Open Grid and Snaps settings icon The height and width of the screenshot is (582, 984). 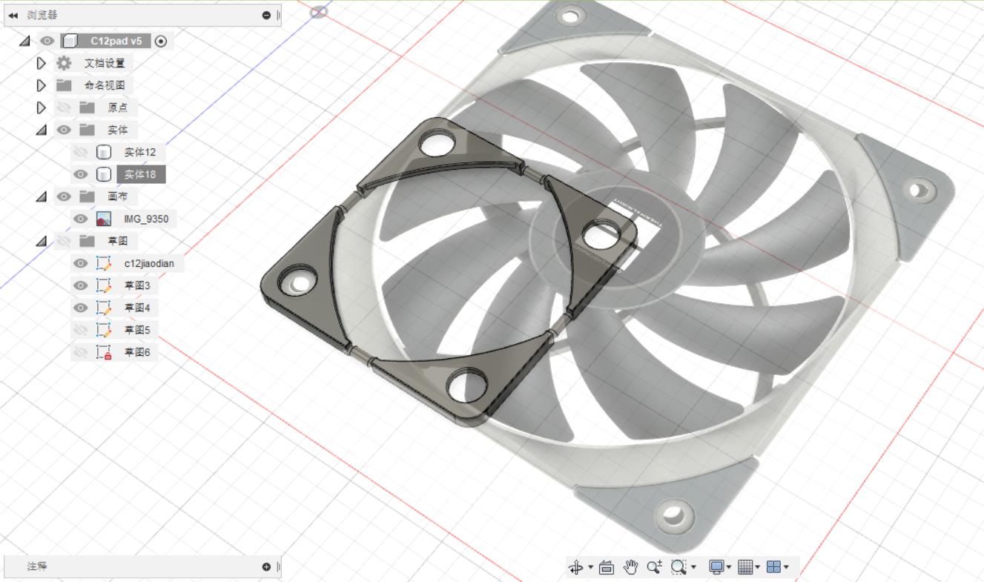coord(745,567)
